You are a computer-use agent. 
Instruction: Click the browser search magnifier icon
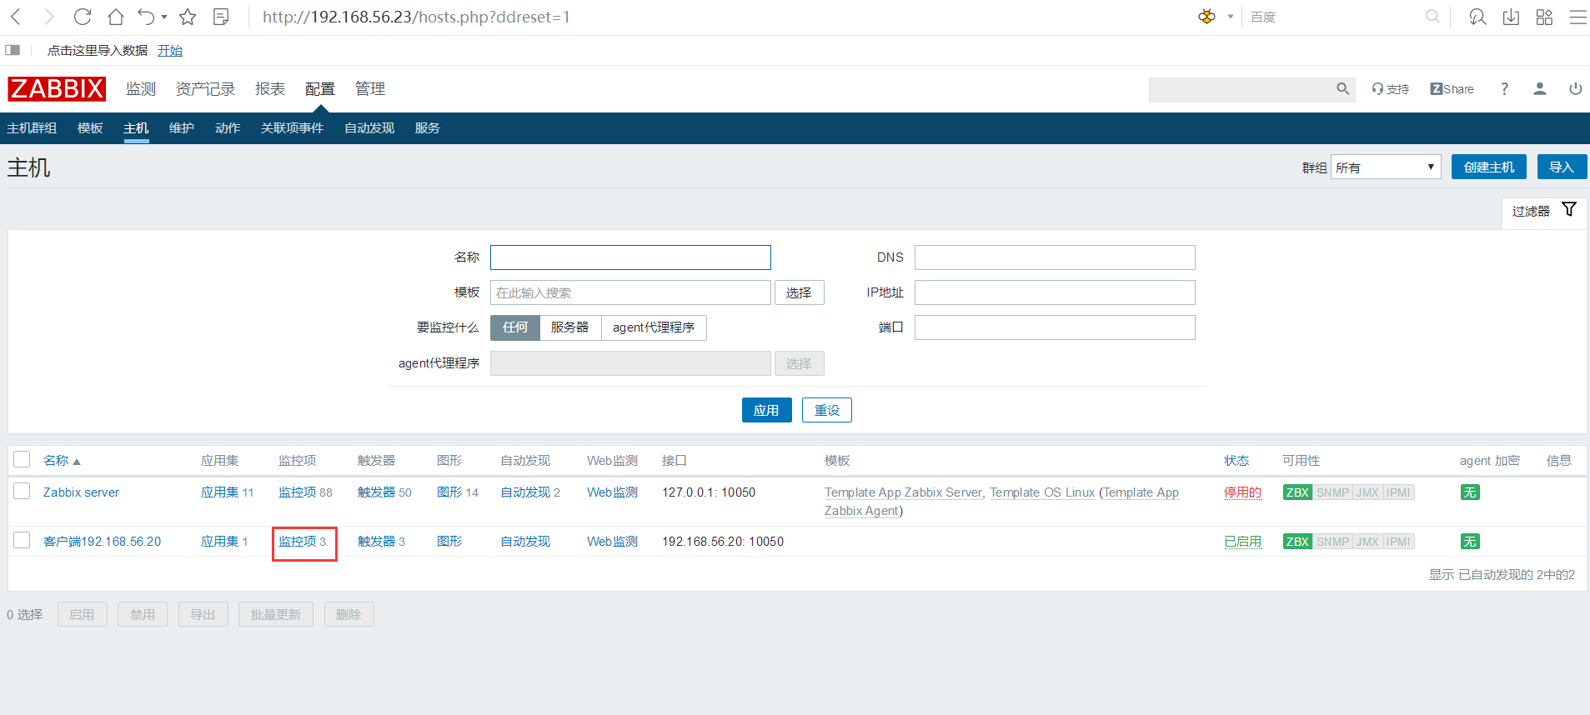(x=1432, y=17)
